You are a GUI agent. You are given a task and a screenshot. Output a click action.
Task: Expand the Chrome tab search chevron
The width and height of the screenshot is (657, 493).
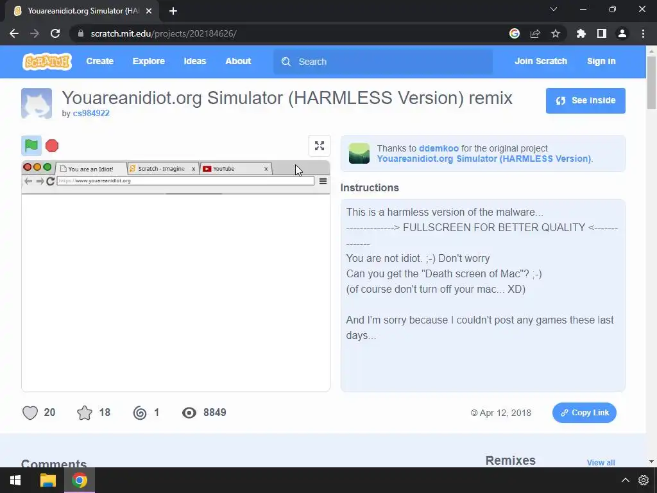click(554, 9)
